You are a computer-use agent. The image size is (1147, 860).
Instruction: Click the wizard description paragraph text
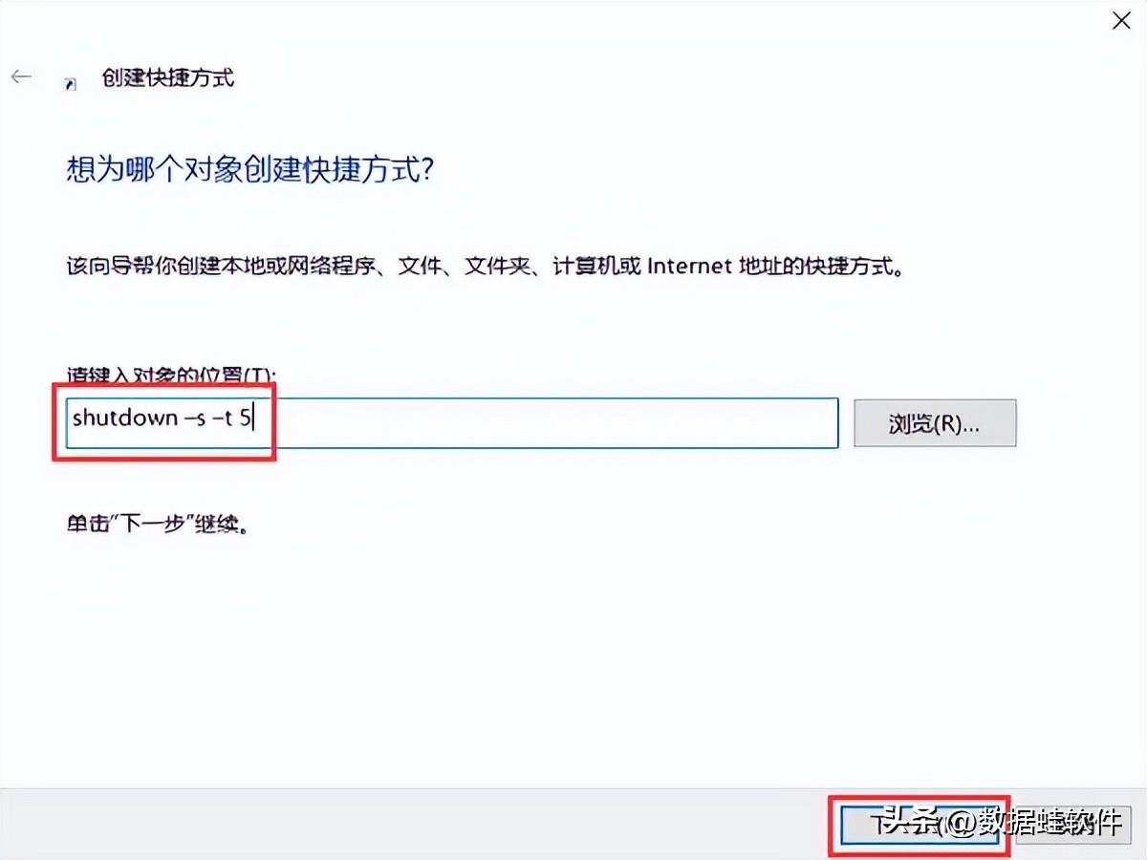486,266
